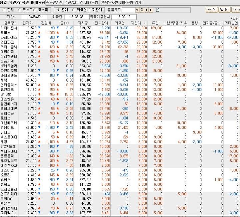The height and width of the screenshot is (217, 240).
Task: Select the 전체 market radio button
Action: [4, 10]
